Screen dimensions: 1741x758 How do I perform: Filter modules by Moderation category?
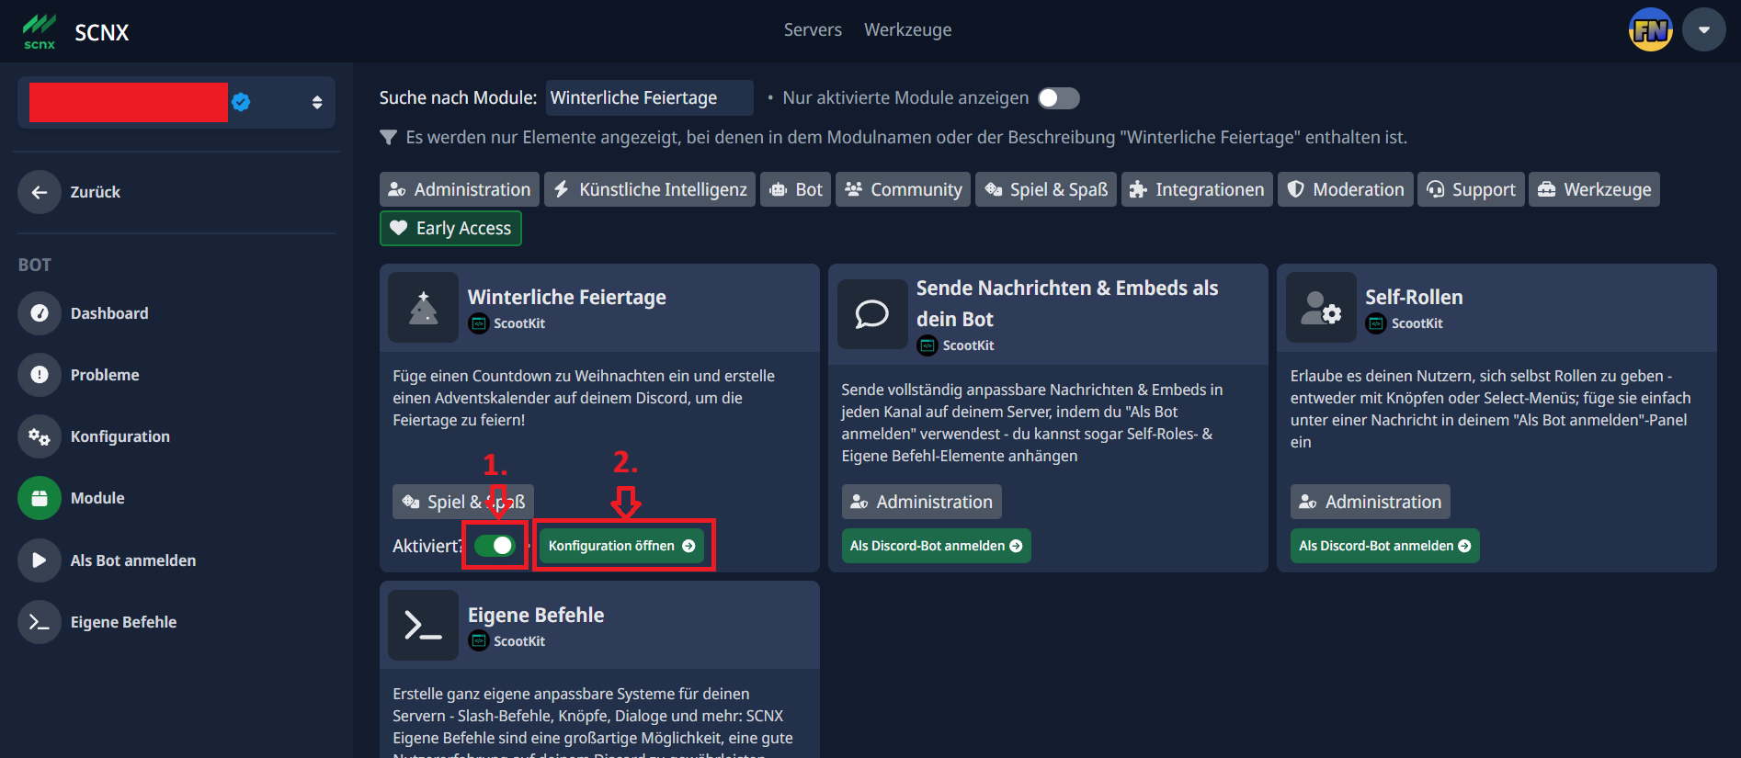pos(1348,189)
